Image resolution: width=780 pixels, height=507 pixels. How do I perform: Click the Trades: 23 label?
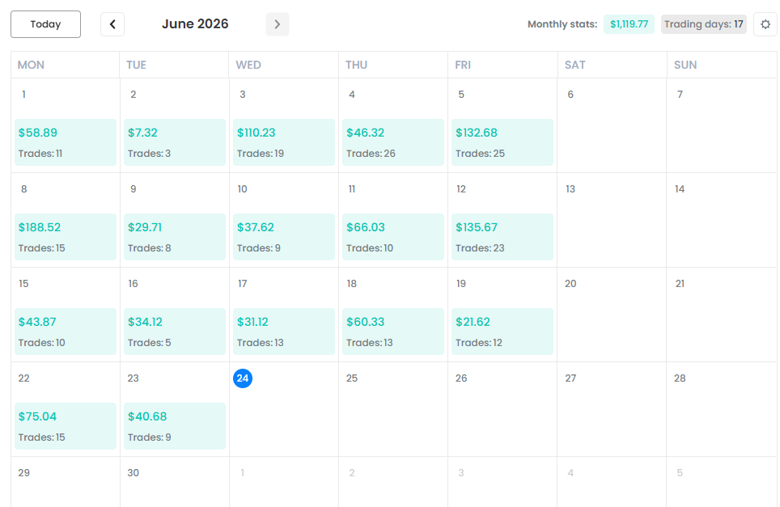pyautogui.click(x=480, y=248)
